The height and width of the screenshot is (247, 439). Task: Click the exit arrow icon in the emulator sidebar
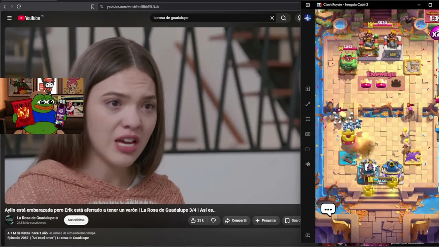(308, 89)
